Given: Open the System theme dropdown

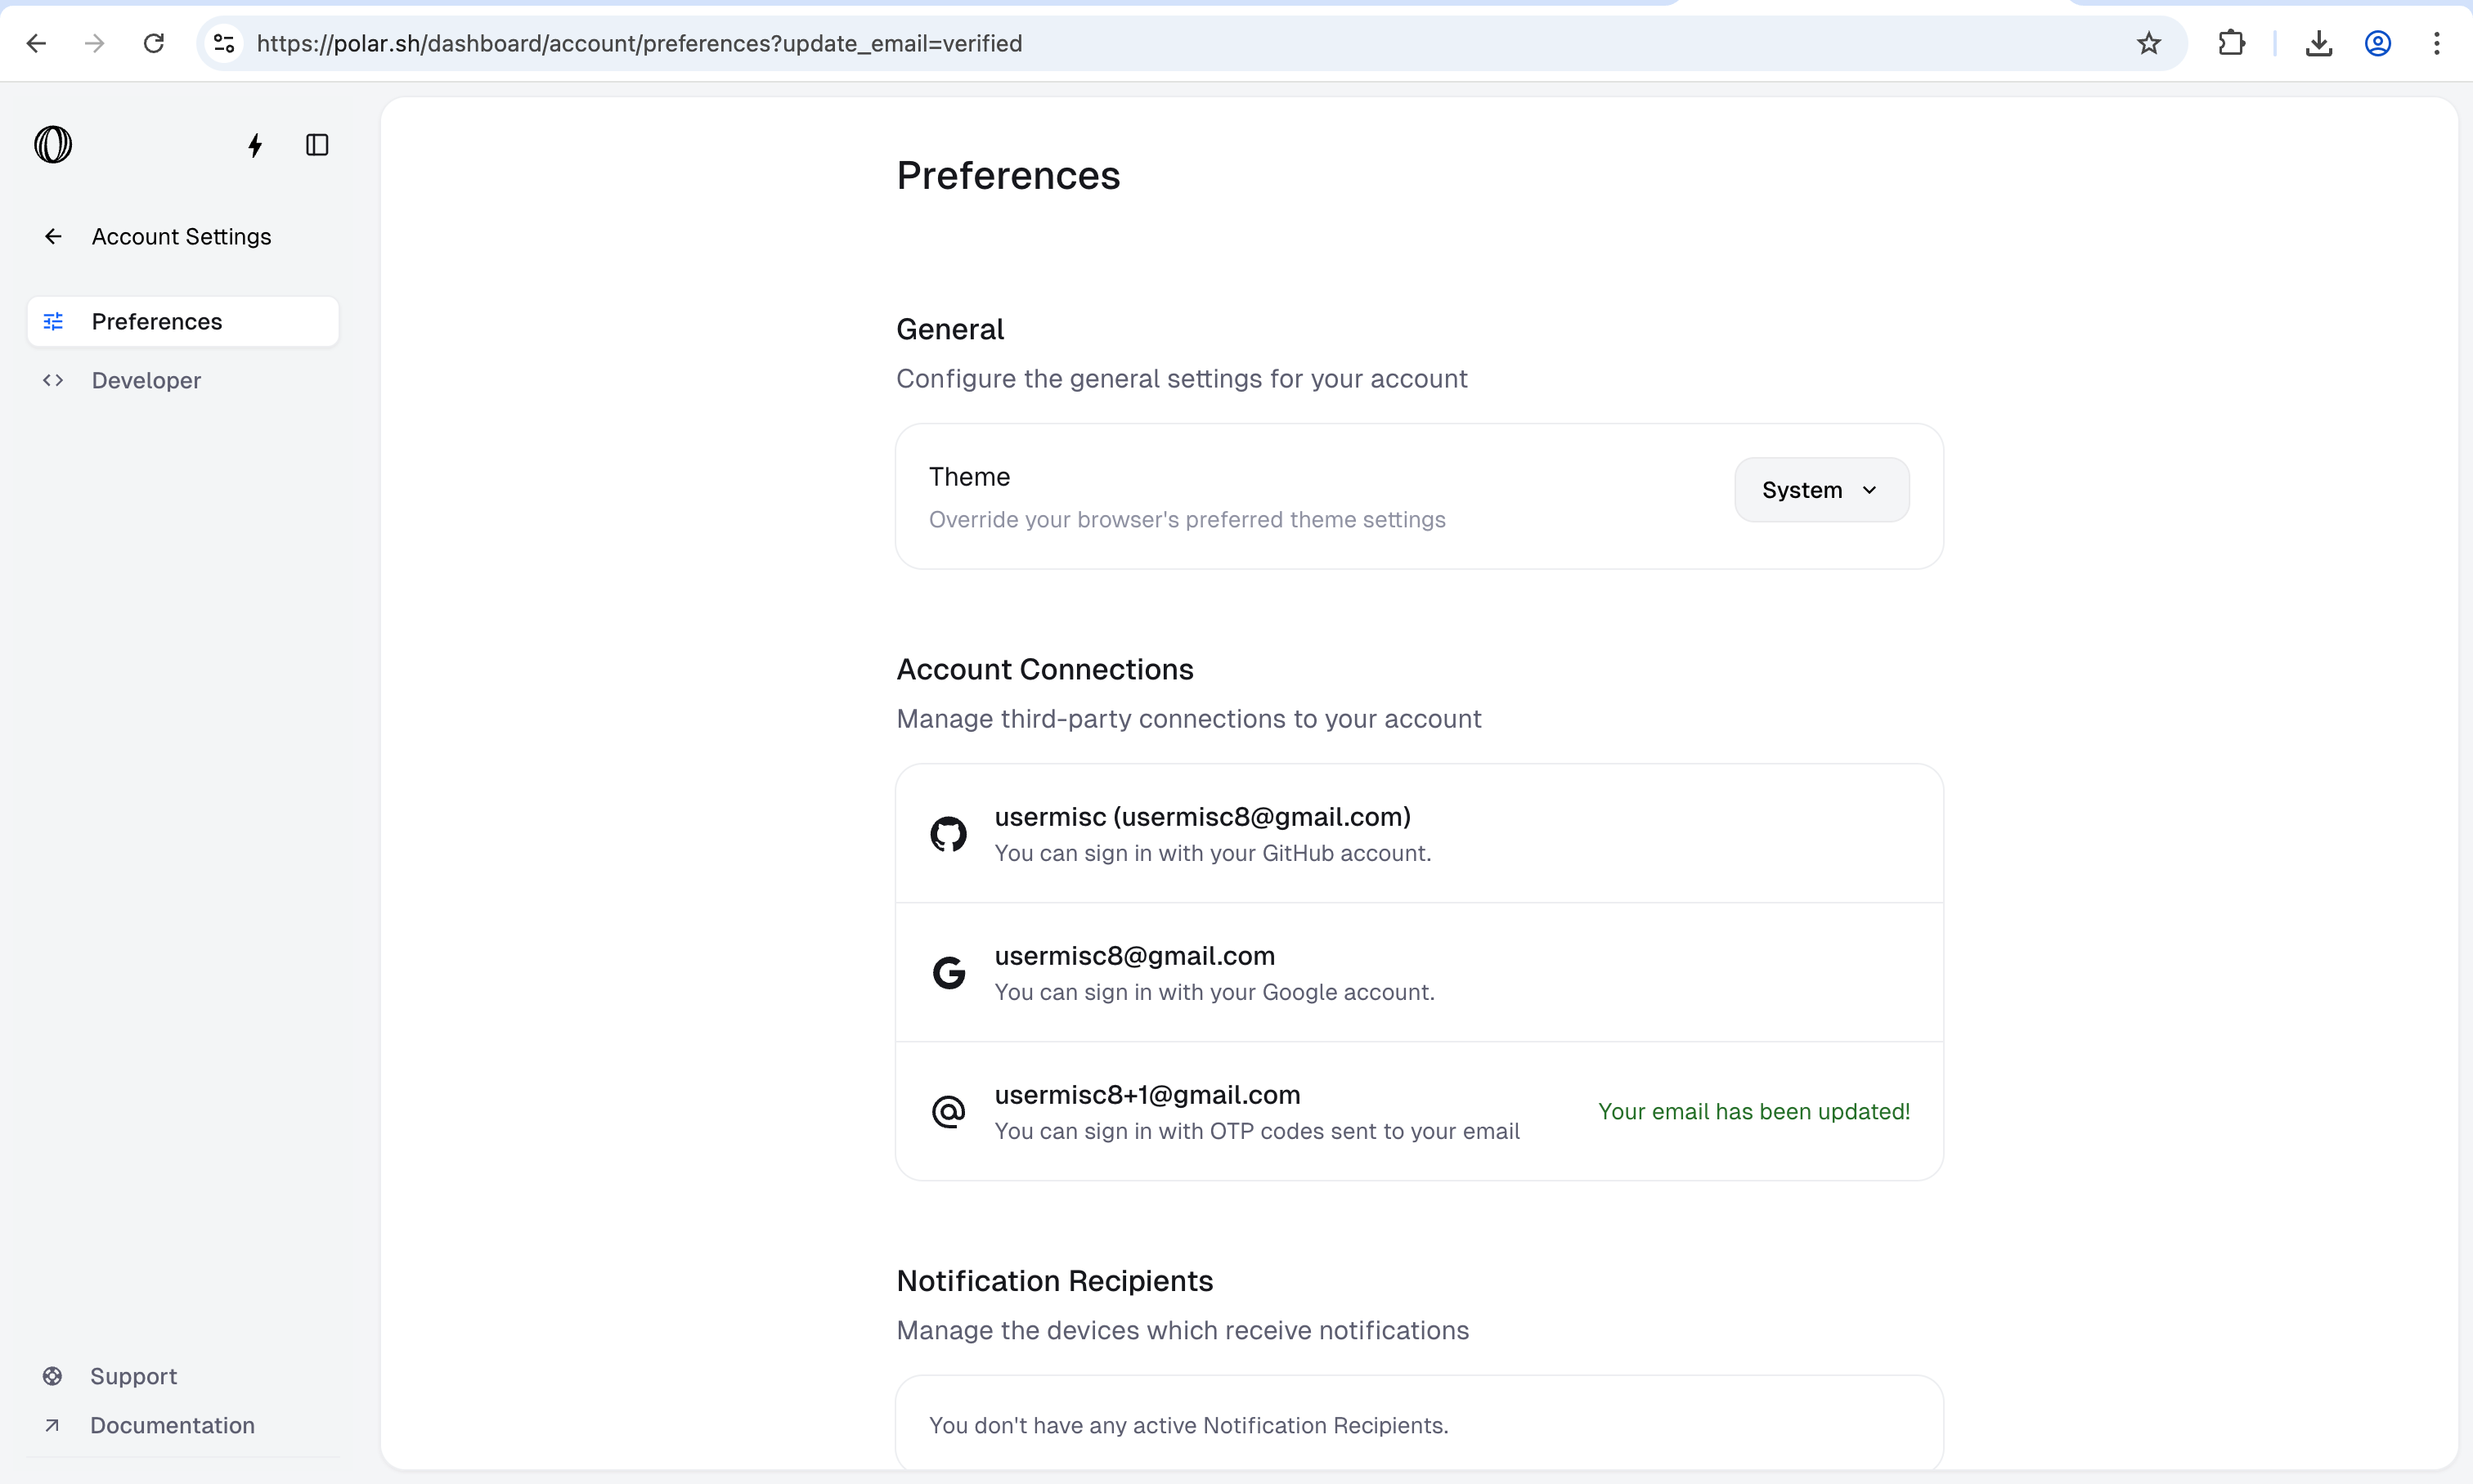Looking at the screenshot, I should (1820, 490).
